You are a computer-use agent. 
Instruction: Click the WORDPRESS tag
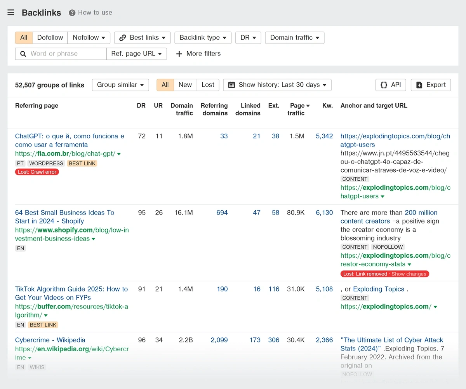tap(46, 164)
